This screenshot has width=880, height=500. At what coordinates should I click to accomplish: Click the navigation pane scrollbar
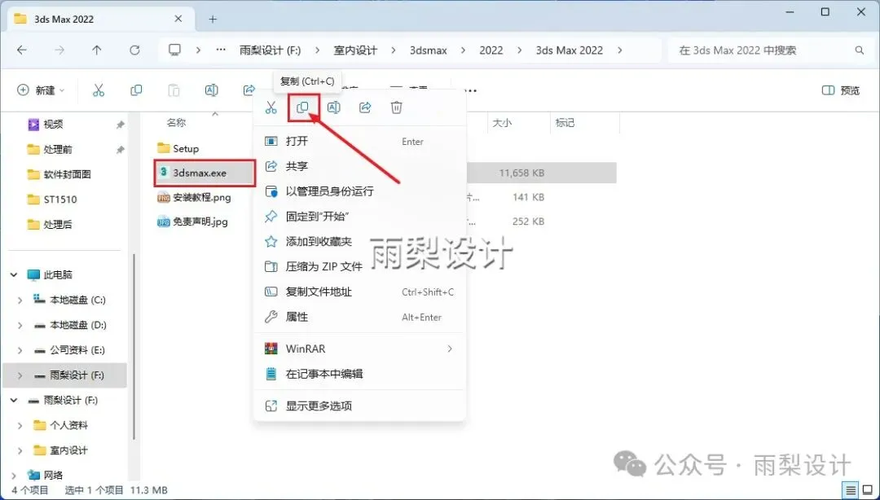pyautogui.click(x=134, y=346)
